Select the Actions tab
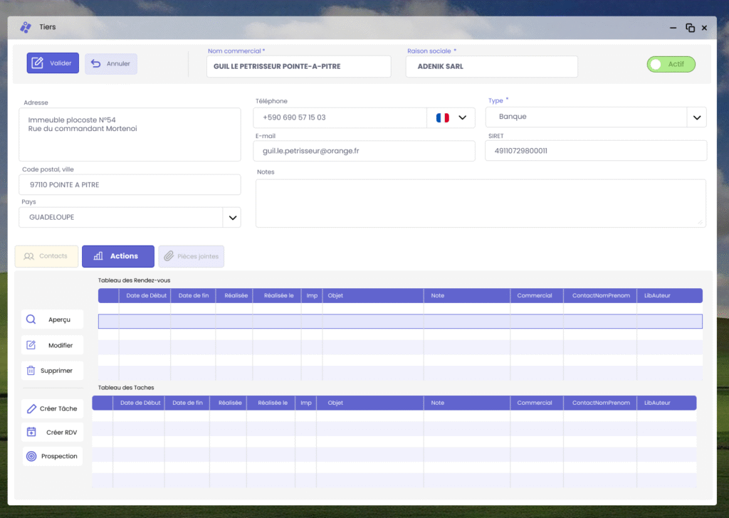Image resolution: width=729 pixels, height=518 pixels. pyautogui.click(x=117, y=256)
